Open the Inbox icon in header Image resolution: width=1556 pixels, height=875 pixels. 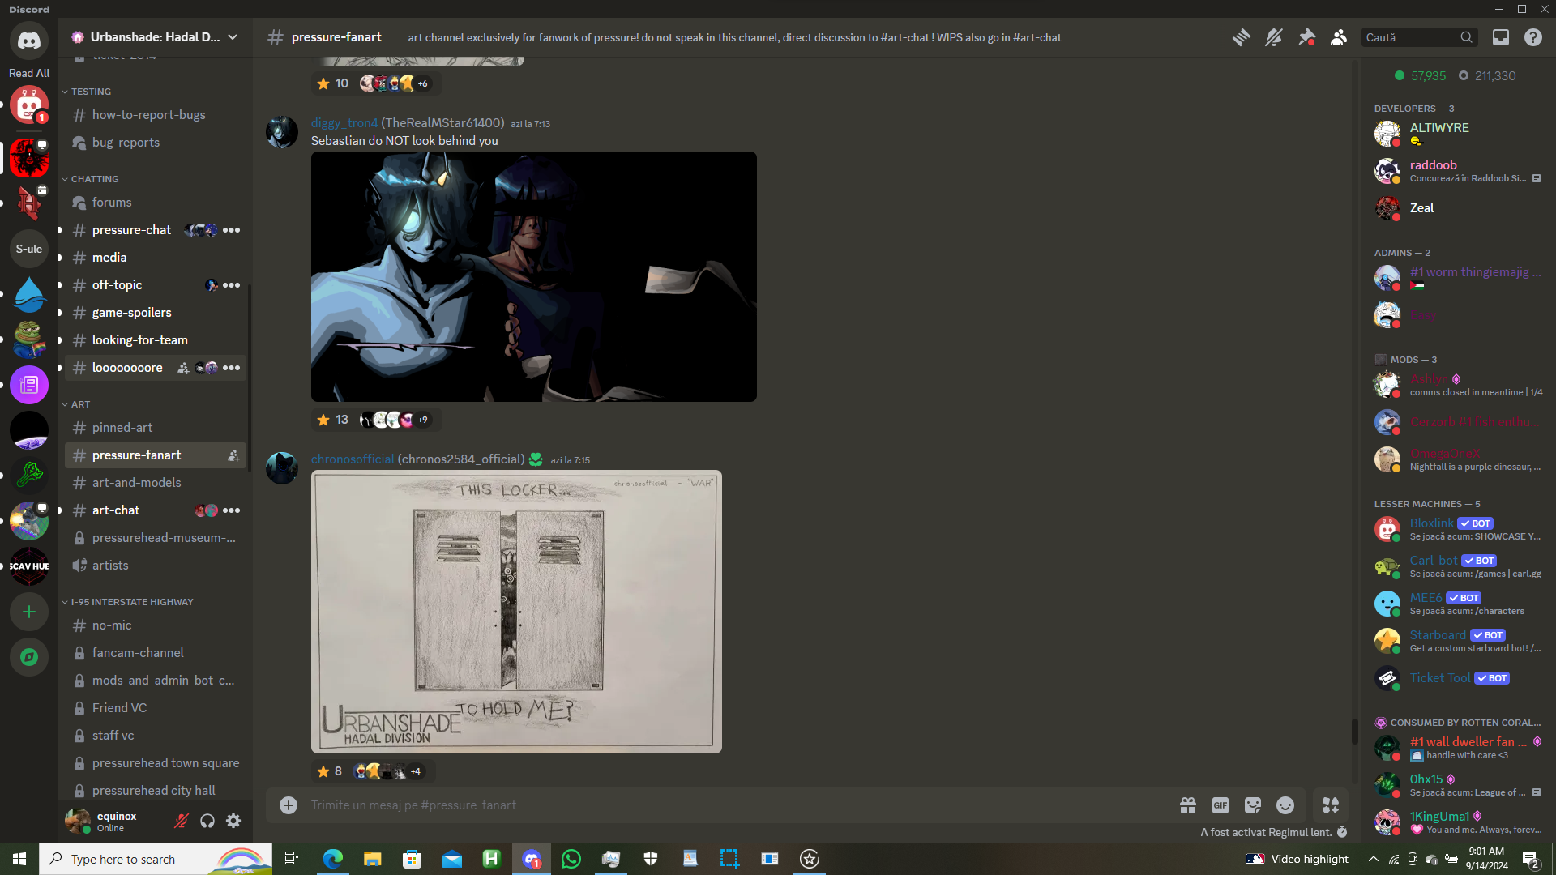click(1501, 37)
